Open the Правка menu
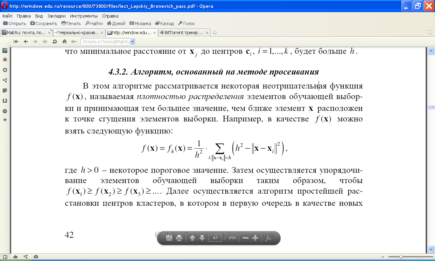 coord(24,16)
